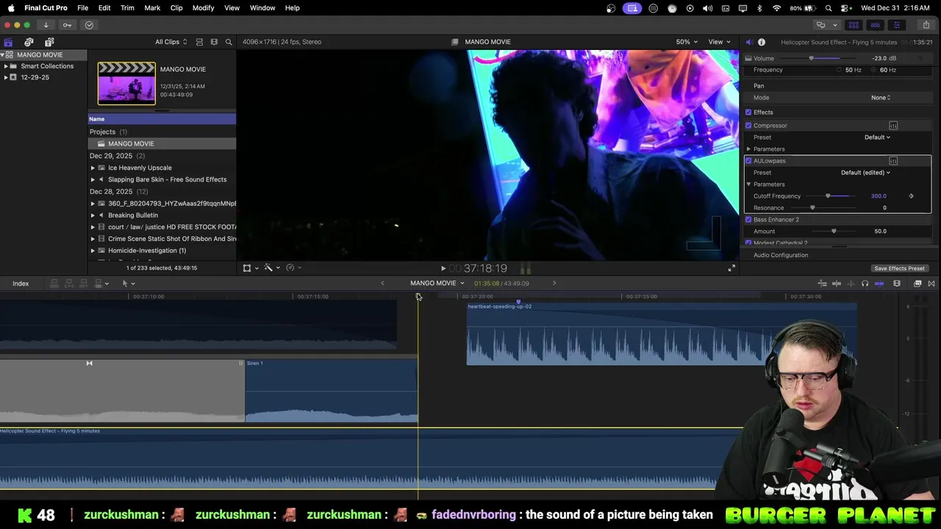Screen dimensions: 941x529
Task: Open the timeline Index button
Action: [21, 284]
